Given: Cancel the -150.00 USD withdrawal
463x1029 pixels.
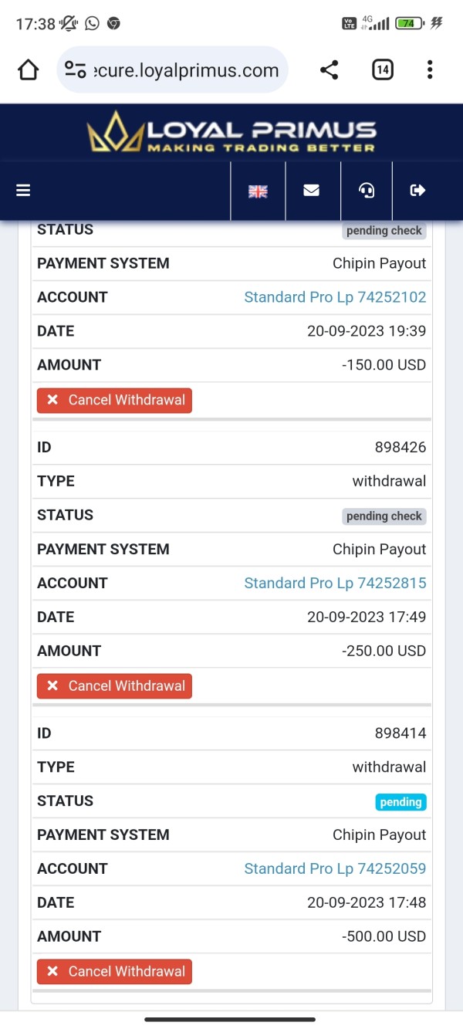Looking at the screenshot, I should point(114,400).
